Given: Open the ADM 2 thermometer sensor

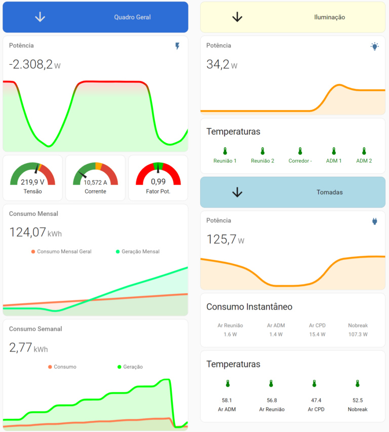Looking at the screenshot, I should tap(364, 151).
